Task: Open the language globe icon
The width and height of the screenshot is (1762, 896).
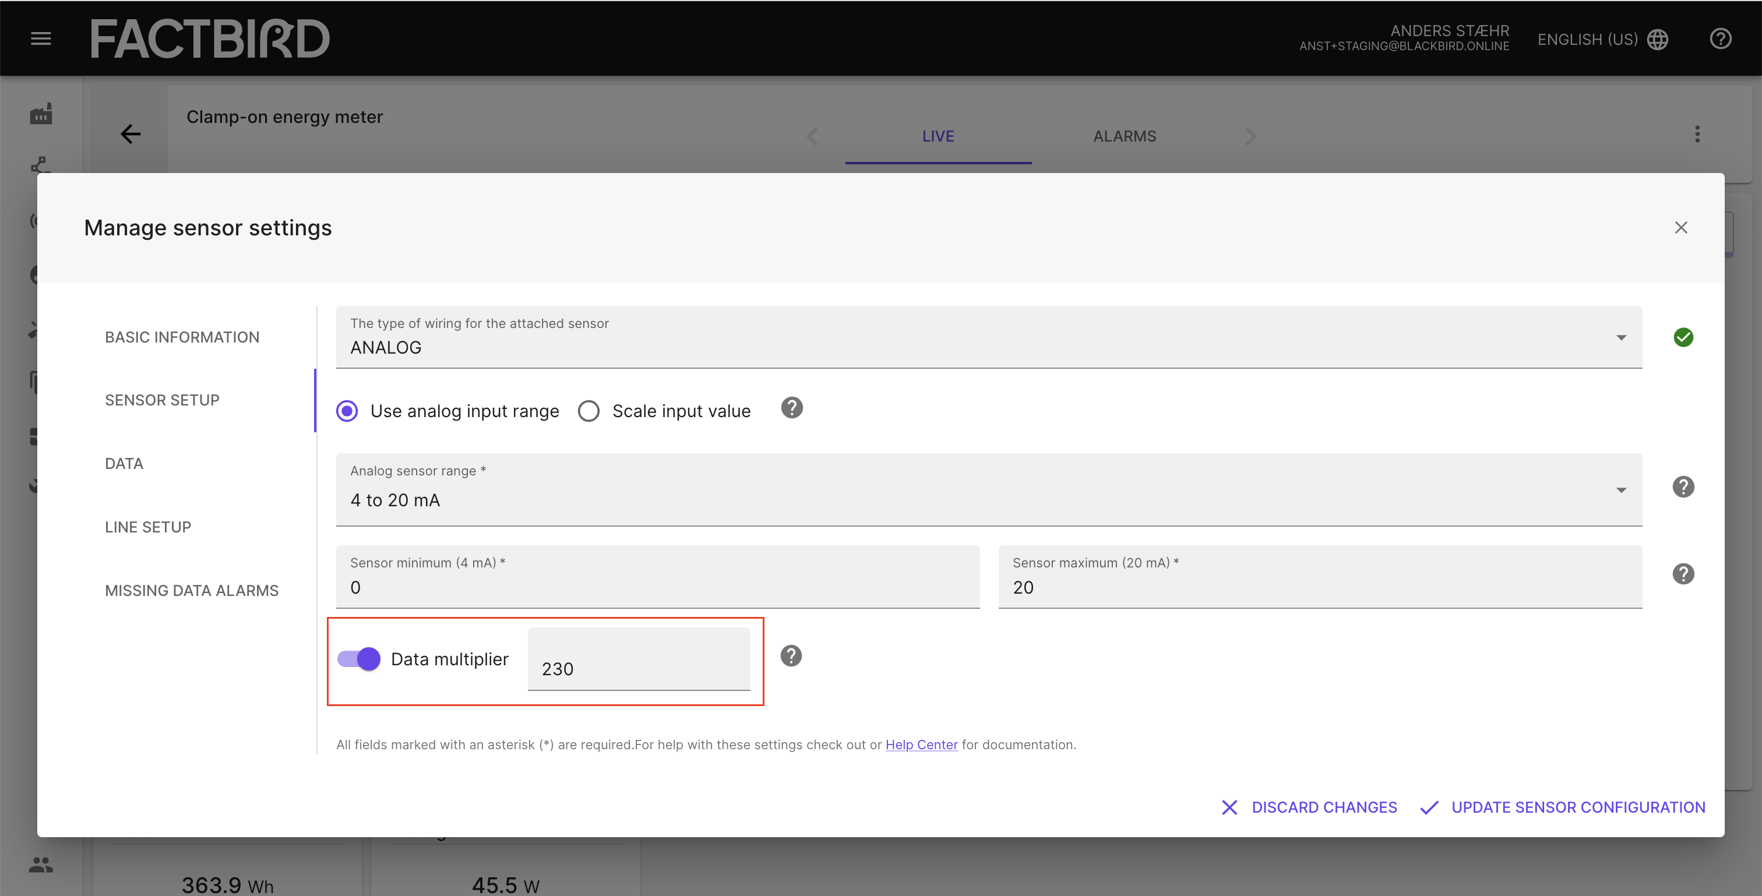Action: [1658, 40]
